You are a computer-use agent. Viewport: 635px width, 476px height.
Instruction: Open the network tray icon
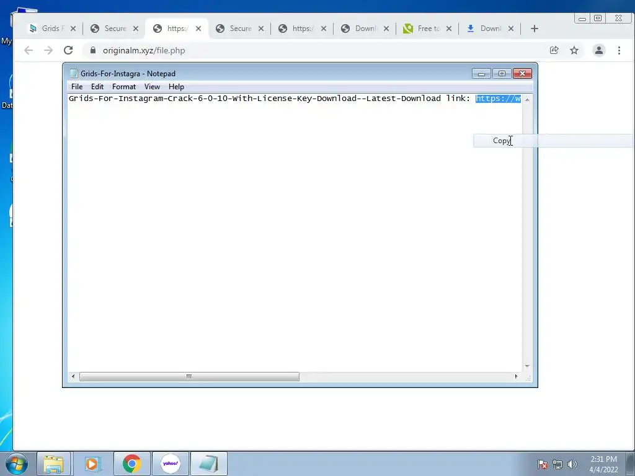[557, 464]
